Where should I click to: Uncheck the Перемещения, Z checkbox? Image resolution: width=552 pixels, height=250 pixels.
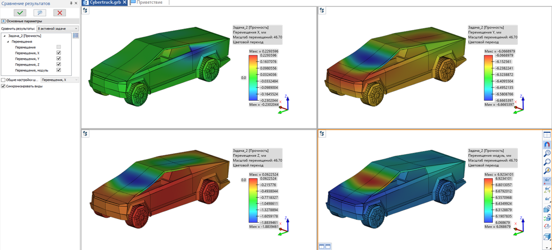pos(59,64)
